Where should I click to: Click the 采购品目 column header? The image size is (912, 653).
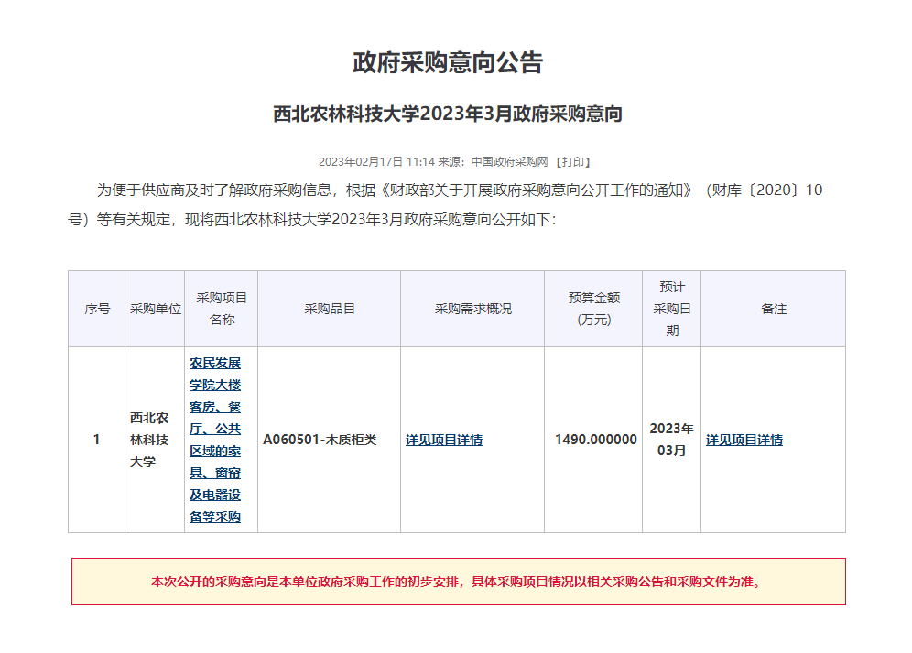[x=330, y=309]
